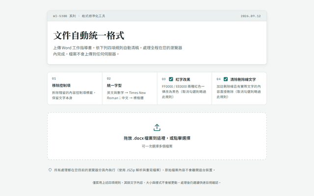Click the 02 rule number
The height and width of the screenshot is (196, 314).
(x=109, y=78)
